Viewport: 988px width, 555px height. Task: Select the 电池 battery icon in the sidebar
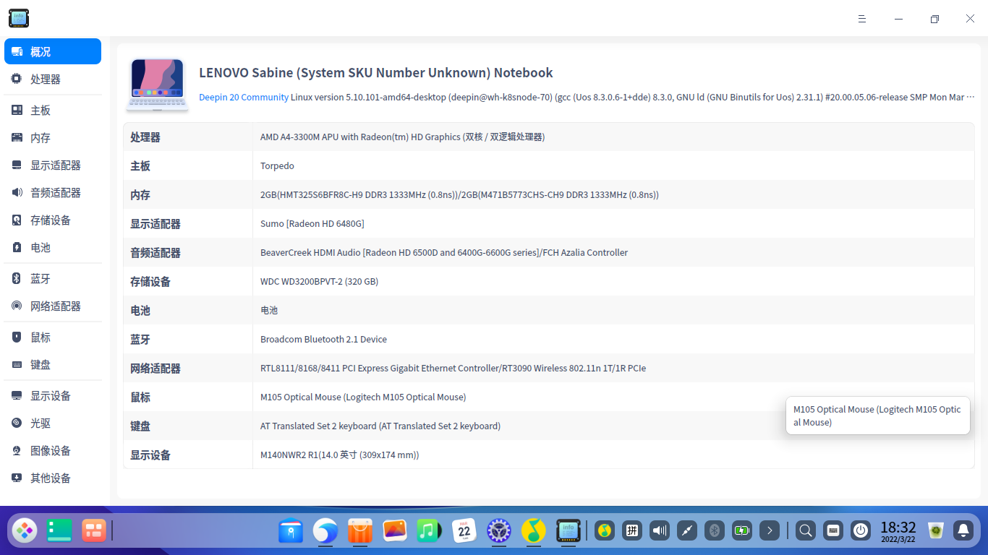17,247
